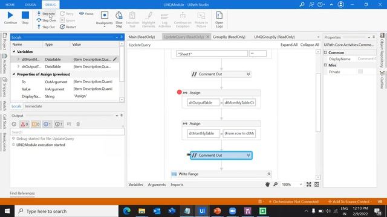Toggle warning messages filter in Output

coord(36,124)
